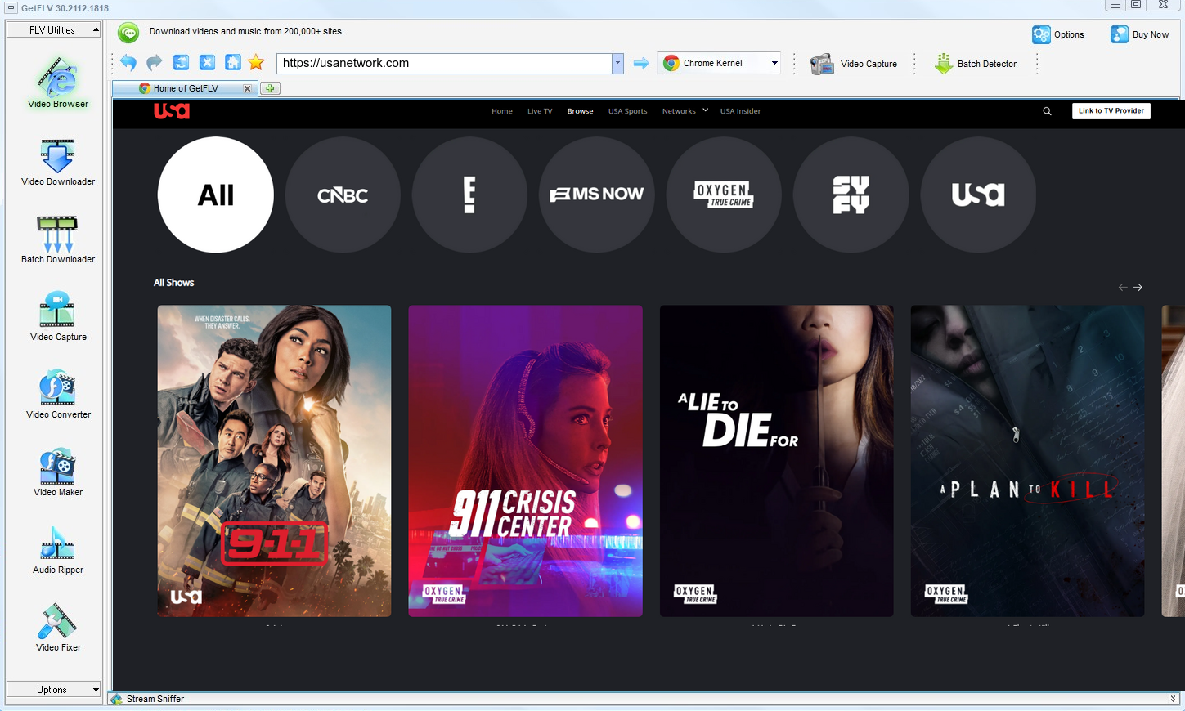Bookmark page with the star icon

coord(257,63)
